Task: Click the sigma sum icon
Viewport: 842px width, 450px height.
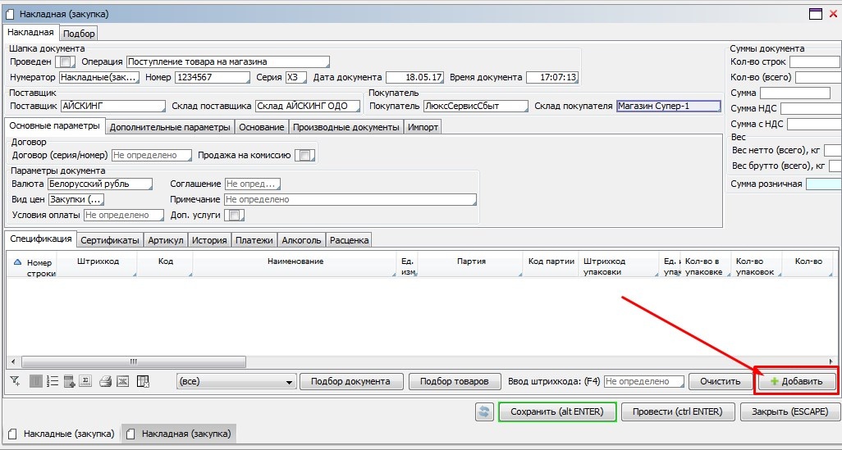Action: tap(85, 381)
